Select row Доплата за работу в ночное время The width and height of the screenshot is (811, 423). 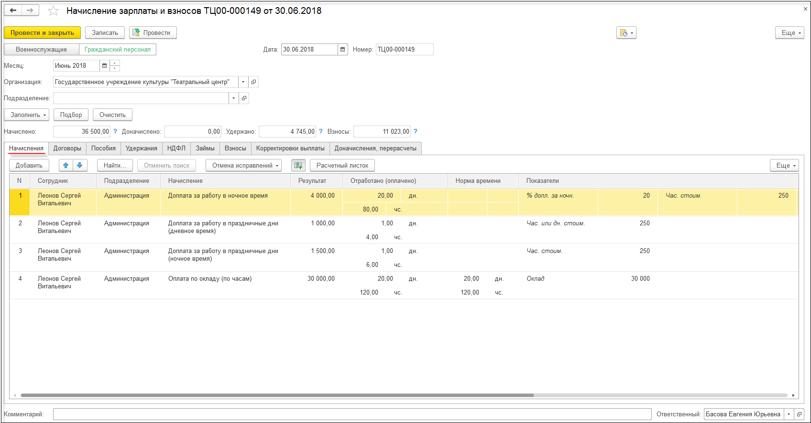pos(404,202)
